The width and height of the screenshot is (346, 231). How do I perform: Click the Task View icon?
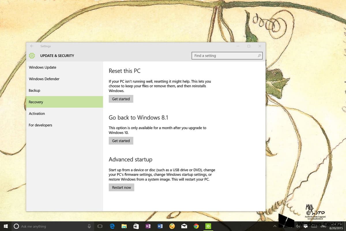[100, 226]
